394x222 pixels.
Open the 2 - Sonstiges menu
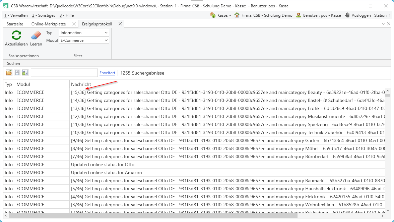(x=44, y=15)
